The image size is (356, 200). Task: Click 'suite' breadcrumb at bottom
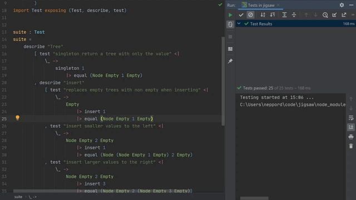pyautogui.click(x=18, y=197)
